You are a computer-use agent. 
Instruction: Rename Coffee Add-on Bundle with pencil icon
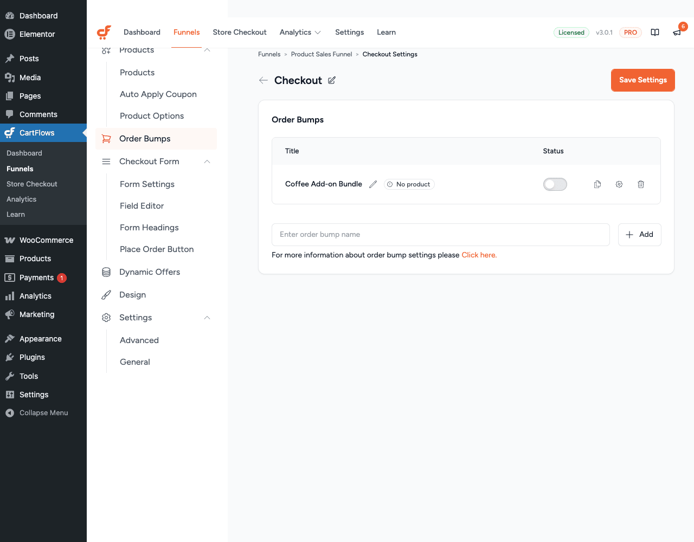click(373, 184)
